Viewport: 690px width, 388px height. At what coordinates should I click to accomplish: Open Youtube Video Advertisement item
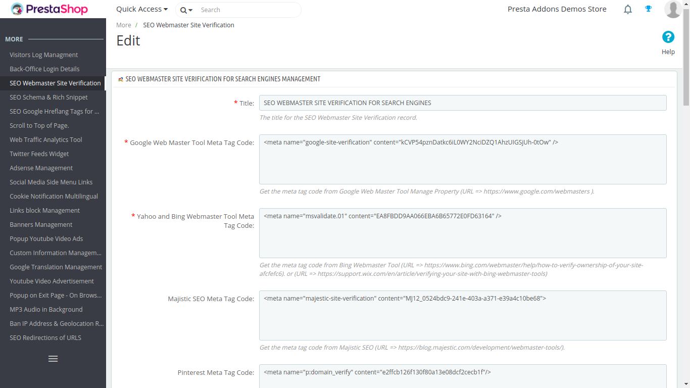point(53,281)
